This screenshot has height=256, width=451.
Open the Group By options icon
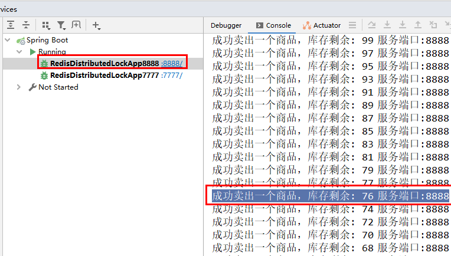tap(46, 25)
